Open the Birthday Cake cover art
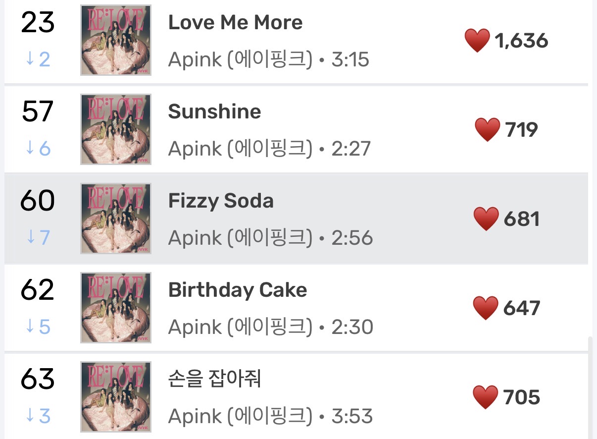The width and height of the screenshot is (597, 439). pos(116,308)
